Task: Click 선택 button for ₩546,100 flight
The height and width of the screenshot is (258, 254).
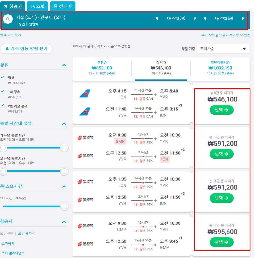Action: tap(221, 110)
